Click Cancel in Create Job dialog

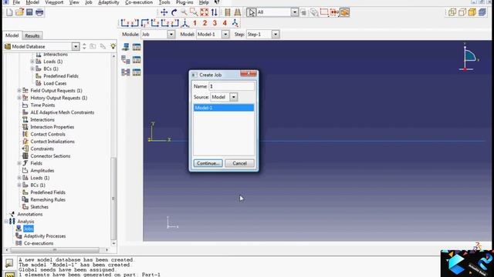pyautogui.click(x=239, y=163)
